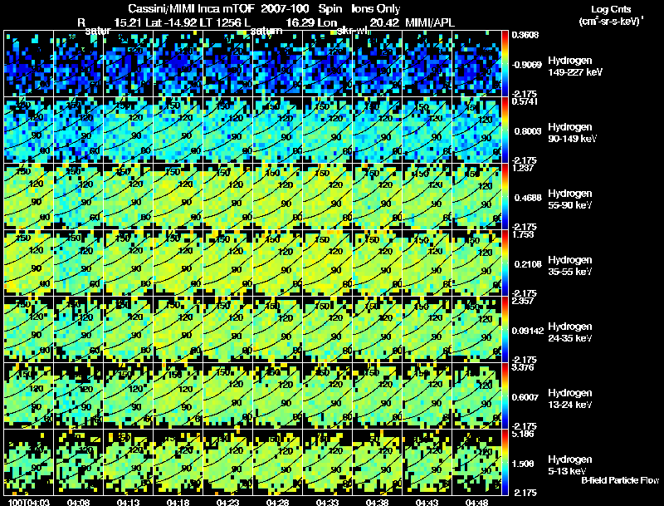664x506 pixels.
Task: Click the 0.2108 colorbar value
Action: (528, 264)
